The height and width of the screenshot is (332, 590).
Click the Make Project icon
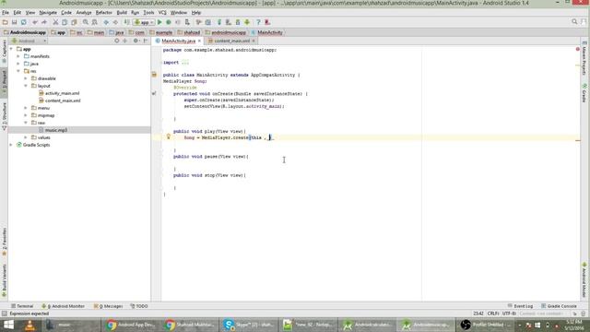pyautogui.click(x=127, y=22)
